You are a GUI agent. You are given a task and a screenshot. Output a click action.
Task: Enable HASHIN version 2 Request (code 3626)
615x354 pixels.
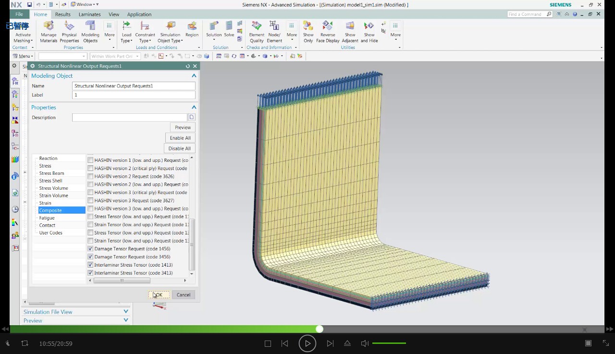pyautogui.click(x=90, y=176)
